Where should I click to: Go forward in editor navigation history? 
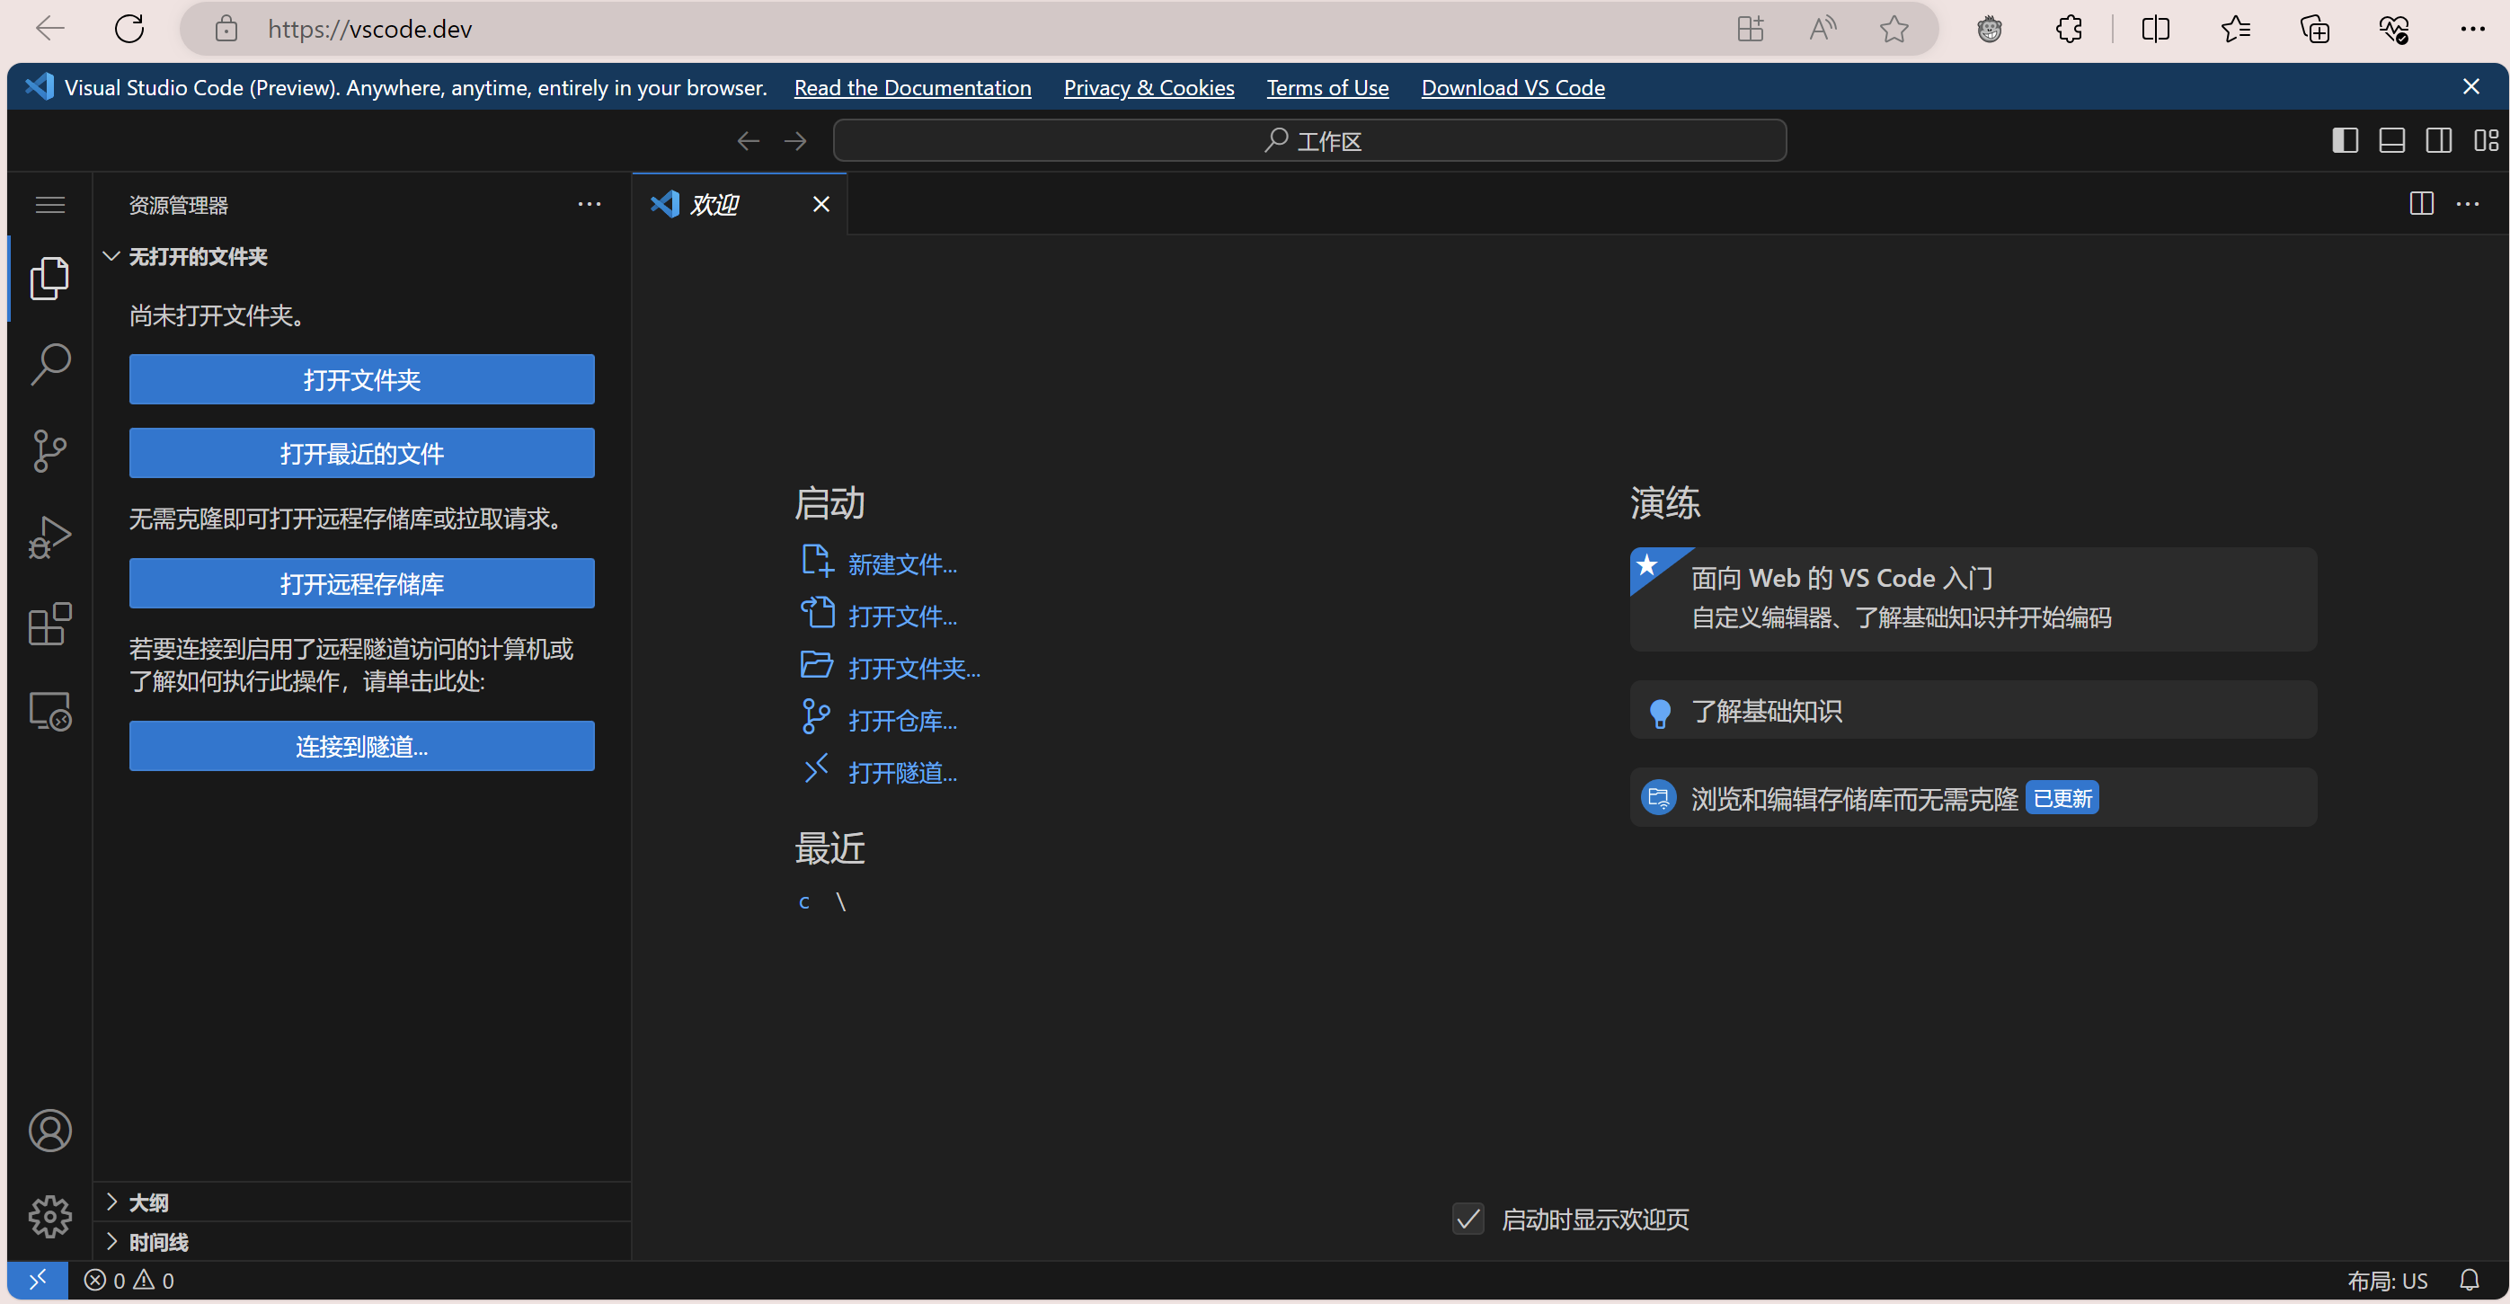coord(795,140)
